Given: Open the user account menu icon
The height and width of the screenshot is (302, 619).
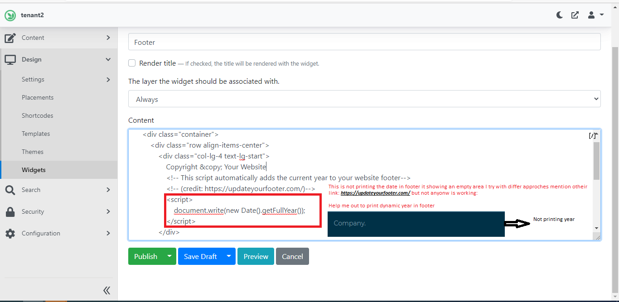Looking at the screenshot, I should click(x=595, y=15).
